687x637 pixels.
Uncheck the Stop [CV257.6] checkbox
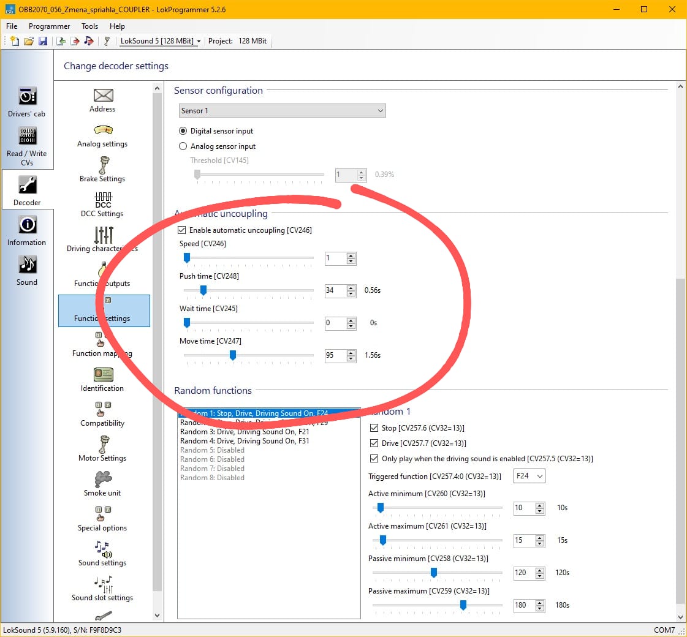click(x=375, y=428)
